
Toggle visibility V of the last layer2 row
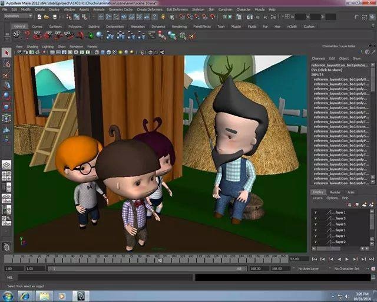point(315,242)
